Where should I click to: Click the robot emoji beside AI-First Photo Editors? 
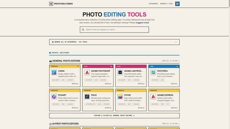point(50,124)
